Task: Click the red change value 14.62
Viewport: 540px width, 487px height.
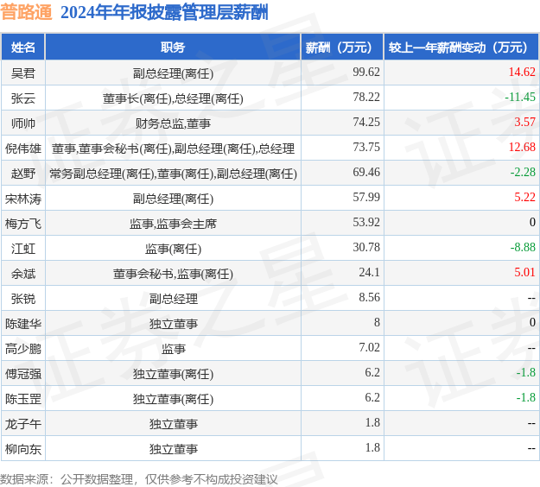Action: 522,72
